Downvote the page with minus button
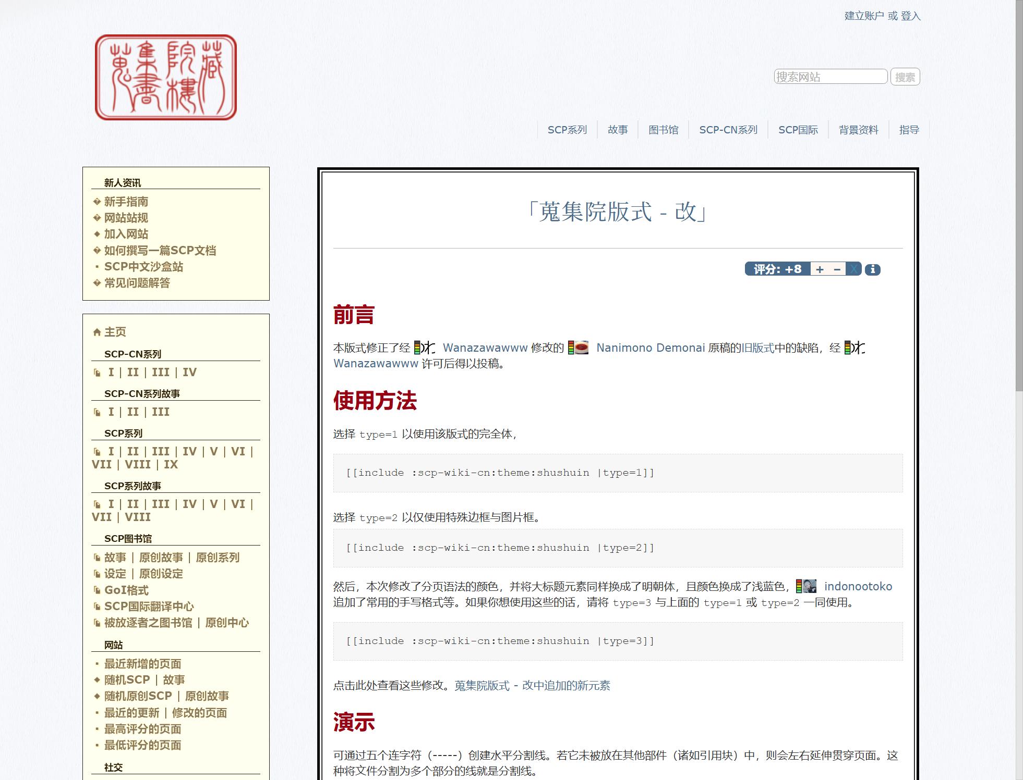The width and height of the screenshot is (1023, 780). [837, 269]
